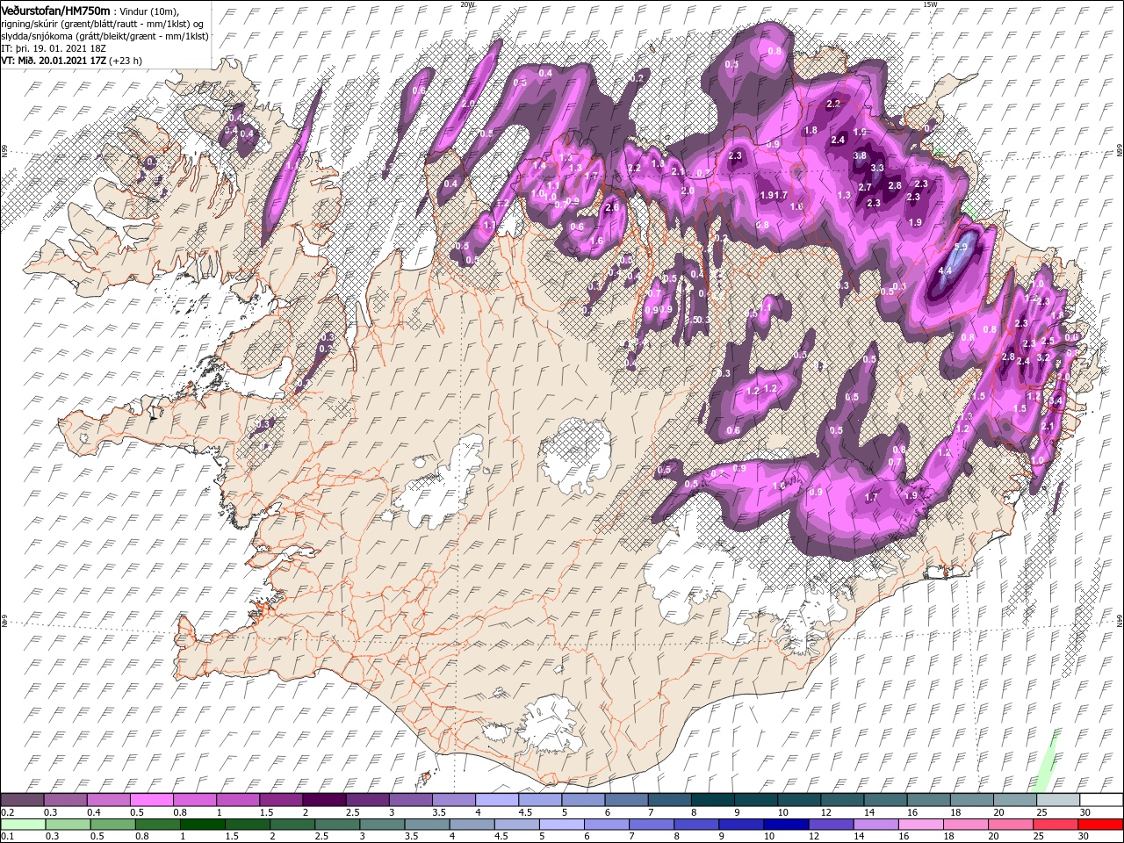Click the 3.3 snowfall value on the map
Viewport: 1124px width, 843px height.
[876, 167]
